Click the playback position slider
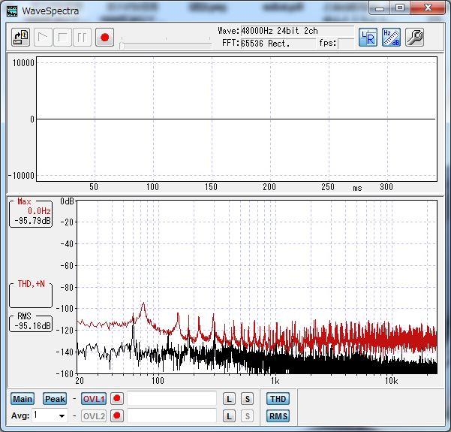This screenshot has width=451, height=432. tap(165, 45)
